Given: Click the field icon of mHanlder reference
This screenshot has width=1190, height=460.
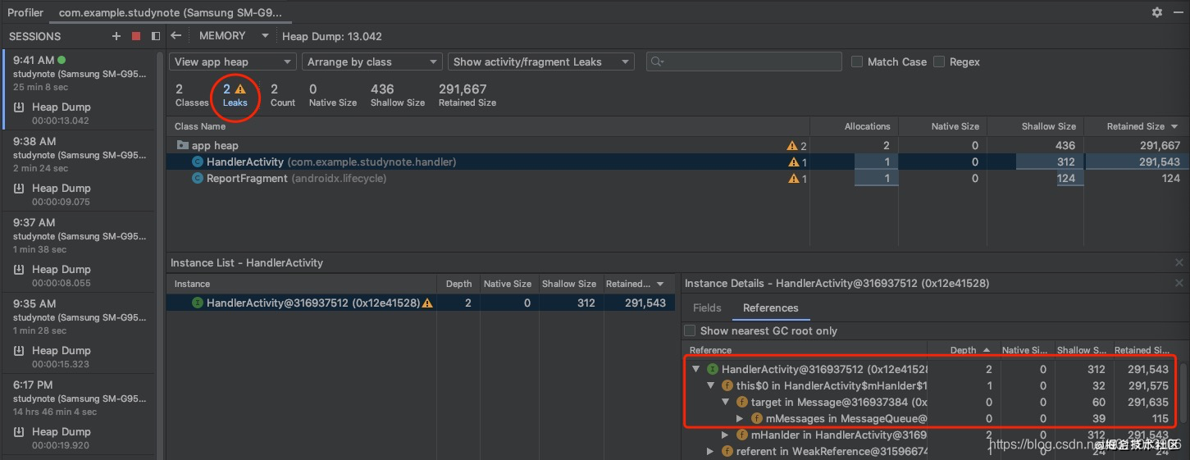Looking at the screenshot, I should (x=741, y=435).
